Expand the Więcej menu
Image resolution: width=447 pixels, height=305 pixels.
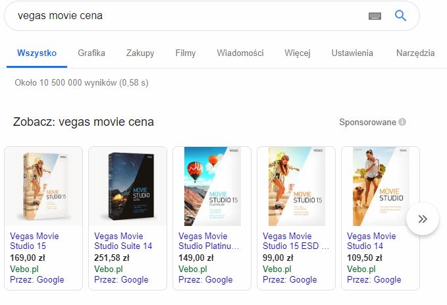(x=298, y=53)
